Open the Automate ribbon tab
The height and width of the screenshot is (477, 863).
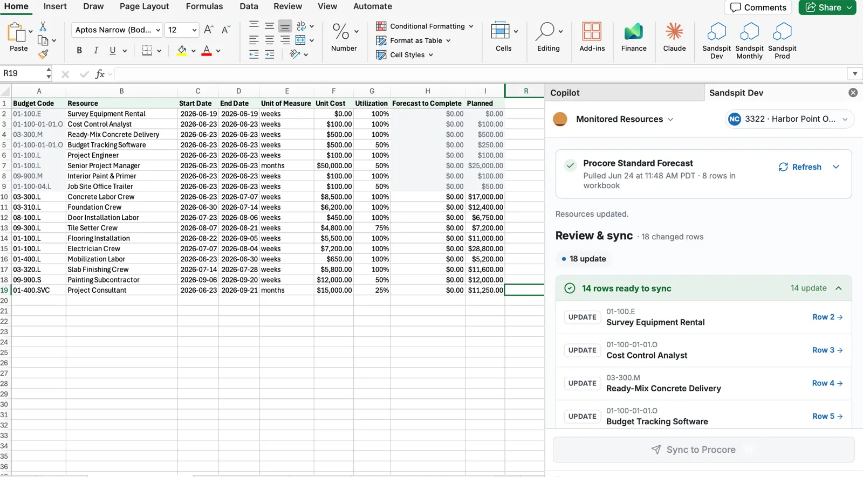click(373, 6)
